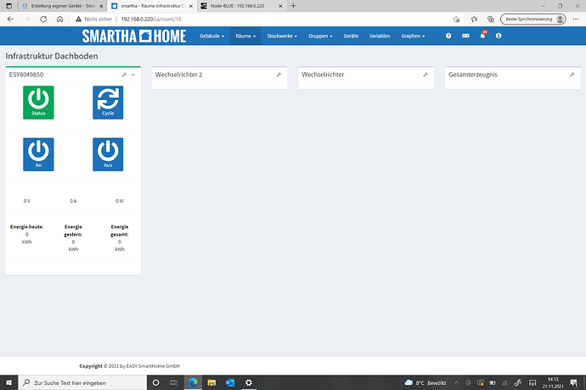Screen dimensions: 586x390
Task: Expand the Gebäude dropdown menu
Action: pyautogui.click(x=211, y=36)
